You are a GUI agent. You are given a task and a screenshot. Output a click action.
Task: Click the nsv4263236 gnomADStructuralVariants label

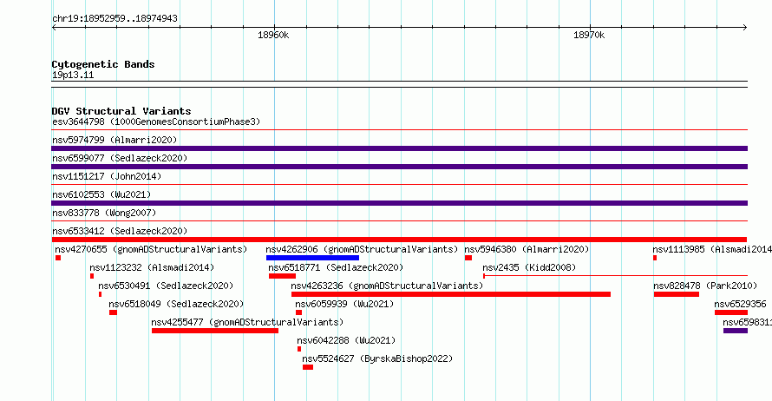(387, 286)
